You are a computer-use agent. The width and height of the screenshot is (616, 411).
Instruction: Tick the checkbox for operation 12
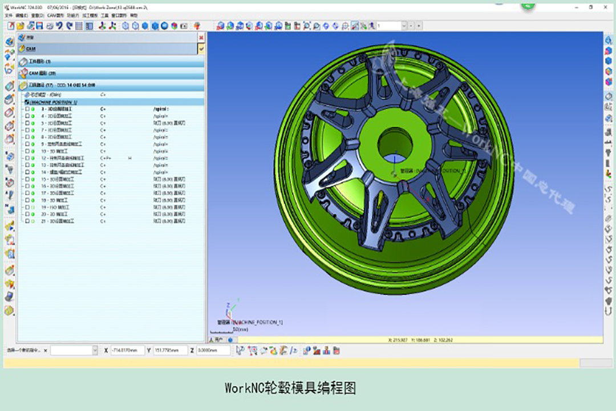click(27, 158)
